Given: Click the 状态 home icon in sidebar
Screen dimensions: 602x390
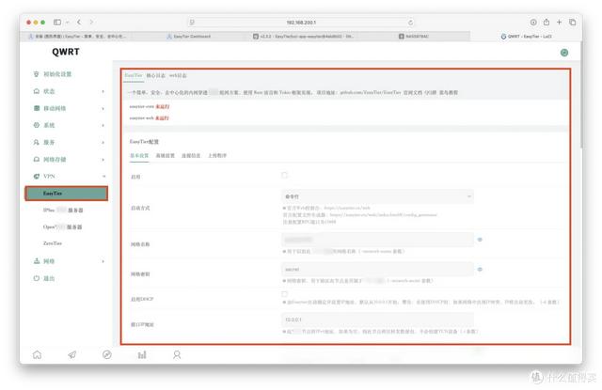Looking at the screenshot, I should pyautogui.click(x=37, y=91).
